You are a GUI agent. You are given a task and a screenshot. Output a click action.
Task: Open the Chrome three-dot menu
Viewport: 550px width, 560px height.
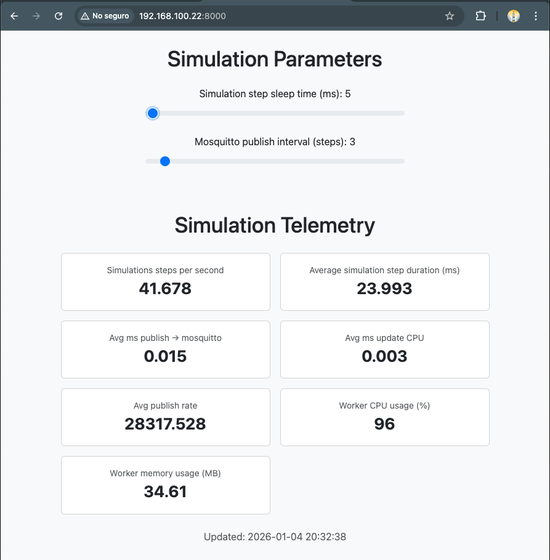[535, 17]
